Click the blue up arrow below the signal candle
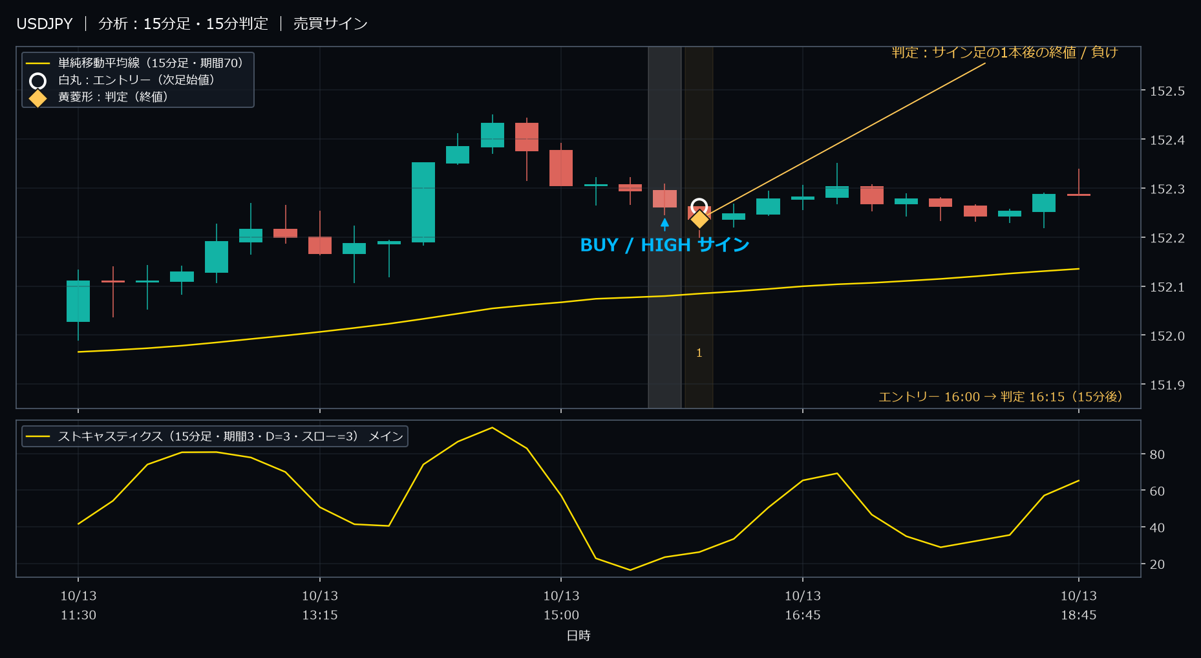The image size is (1201, 658). pyautogui.click(x=664, y=224)
